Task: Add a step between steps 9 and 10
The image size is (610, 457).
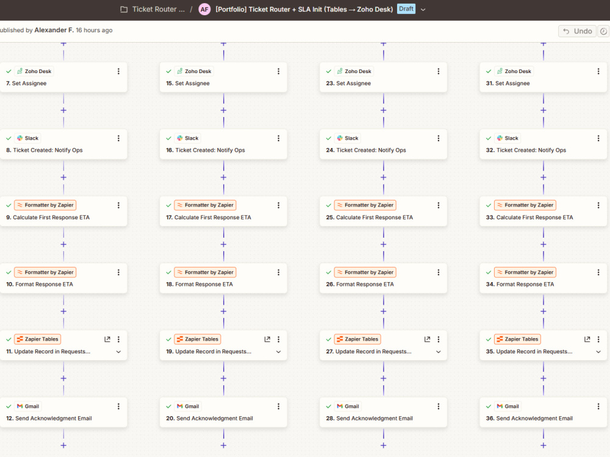Action: [x=63, y=244]
